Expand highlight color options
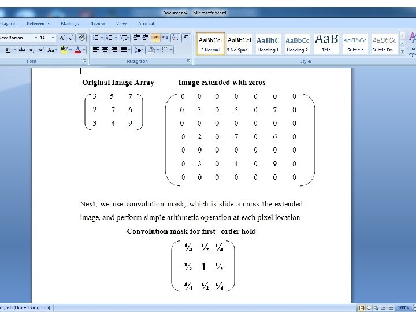The width and height of the screenshot is (416, 312). tap(70, 50)
